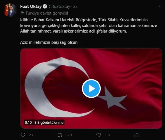Click the Fuat Oktay display name
Screen dimensions: 165x140
31,6
